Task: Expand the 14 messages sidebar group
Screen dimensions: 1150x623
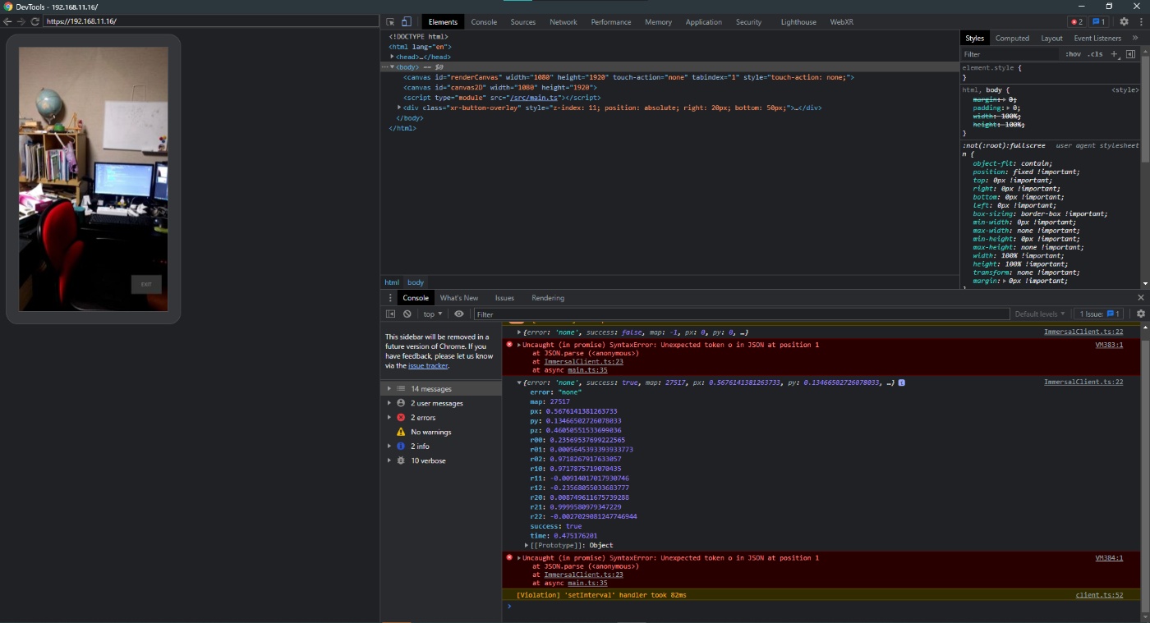Action: 389,389
